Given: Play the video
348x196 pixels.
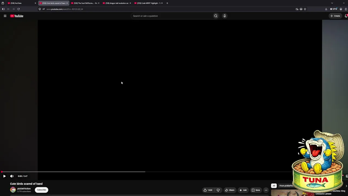Looking at the screenshot, I should pyautogui.click(x=4, y=176).
